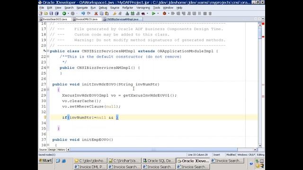Click the red error marker atop overview margin
This screenshot has height=170, width=303.
pyautogui.click(x=263, y=24)
